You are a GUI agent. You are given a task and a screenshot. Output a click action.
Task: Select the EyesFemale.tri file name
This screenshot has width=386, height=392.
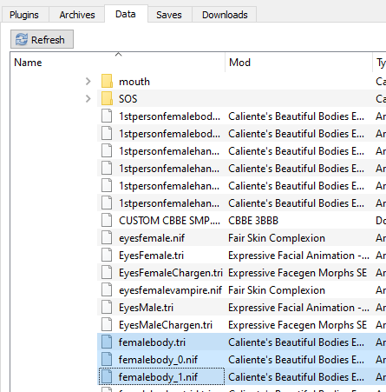[x=151, y=256]
